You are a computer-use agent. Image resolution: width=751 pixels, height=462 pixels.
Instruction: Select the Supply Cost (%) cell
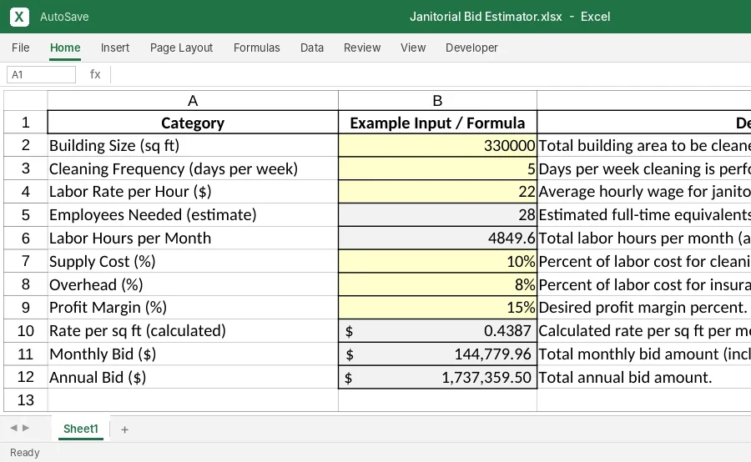(193, 261)
